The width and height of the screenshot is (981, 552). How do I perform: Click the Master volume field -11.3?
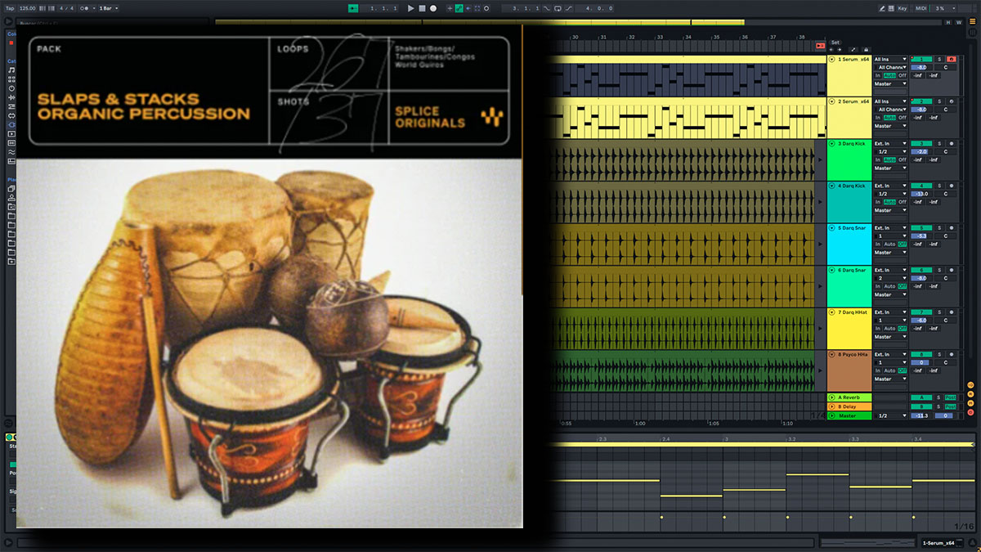[921, 415]
